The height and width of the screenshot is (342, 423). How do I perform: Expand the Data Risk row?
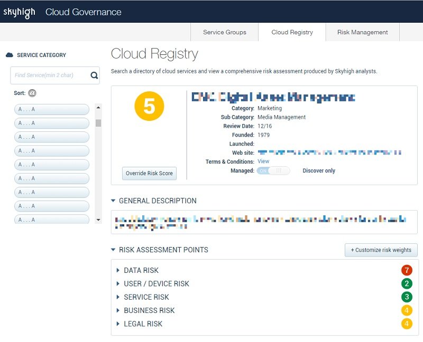pyautogui.click(x=118, y=270)
